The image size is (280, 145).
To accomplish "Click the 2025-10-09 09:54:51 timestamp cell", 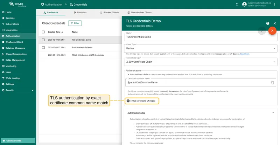I will coord(57,40).
